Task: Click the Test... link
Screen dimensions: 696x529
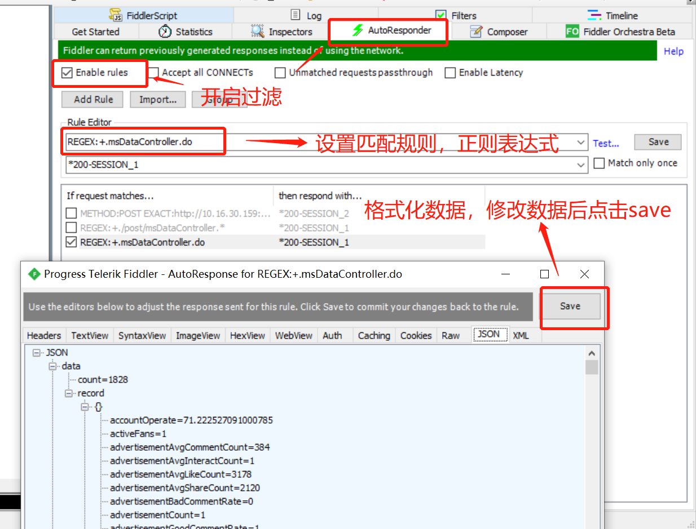Action: (x=606, y=144)
